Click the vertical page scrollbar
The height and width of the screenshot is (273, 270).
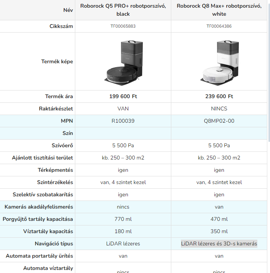(x=269, y=73)
